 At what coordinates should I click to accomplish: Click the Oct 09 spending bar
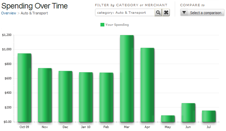(x=24, y=88)
